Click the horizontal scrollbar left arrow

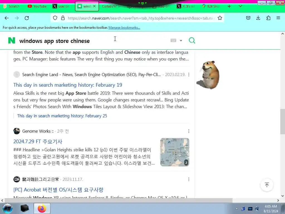pos(2,200)
